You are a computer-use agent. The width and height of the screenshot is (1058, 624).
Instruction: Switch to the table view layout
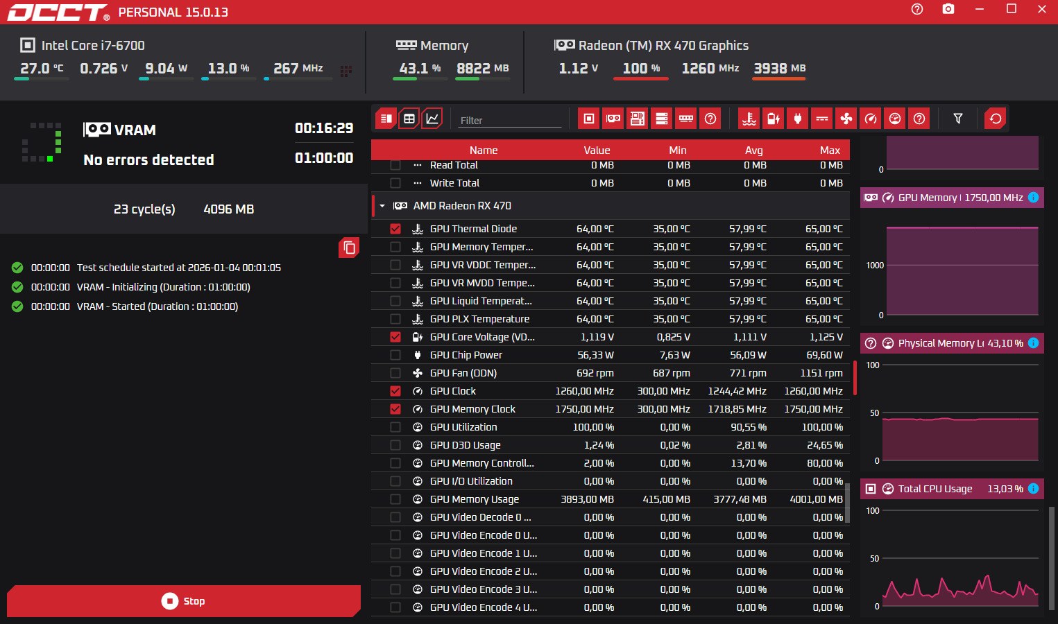click(409, 119)
